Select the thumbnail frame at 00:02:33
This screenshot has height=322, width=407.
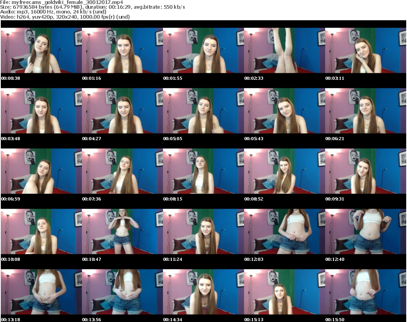point(285,50)
